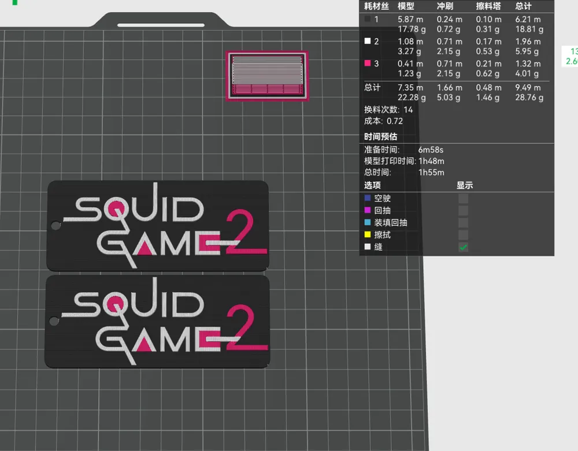Enable the 回抽 display checkbox
This screenshot has width=578, height=451.
coord(464,211)
